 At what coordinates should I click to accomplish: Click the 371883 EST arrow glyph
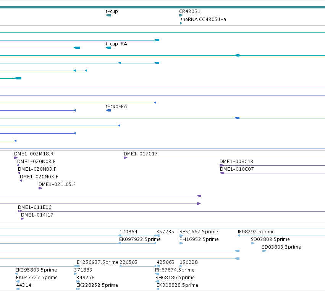tap(76, 274)
